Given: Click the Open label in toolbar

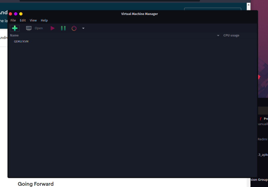Looking at the screenshot, I should tap(39, 28).
